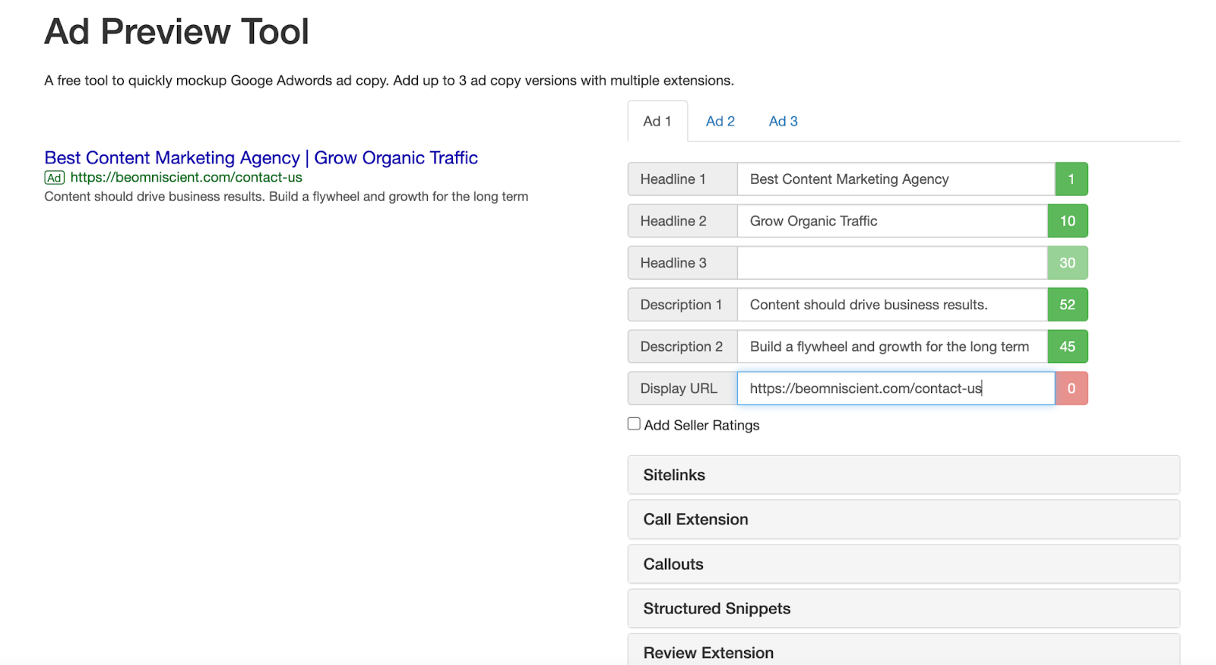The height and width of the screenshot is (665, 1216).
Task: Enable the Add Seller Ratings checkbox
Action: coord(634,424)
